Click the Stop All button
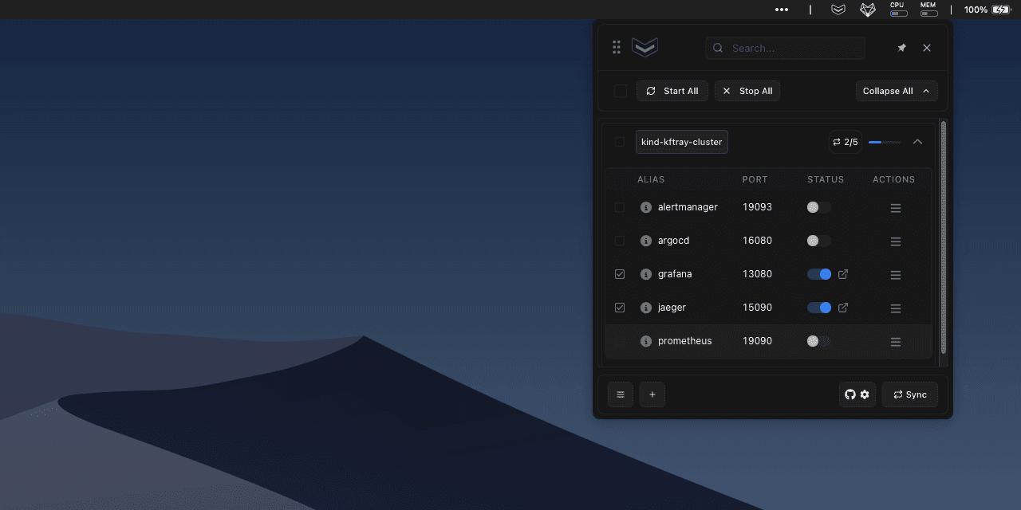Image resolution: width=1021 pixels, height=510 pixels. [x=747, y=91]
